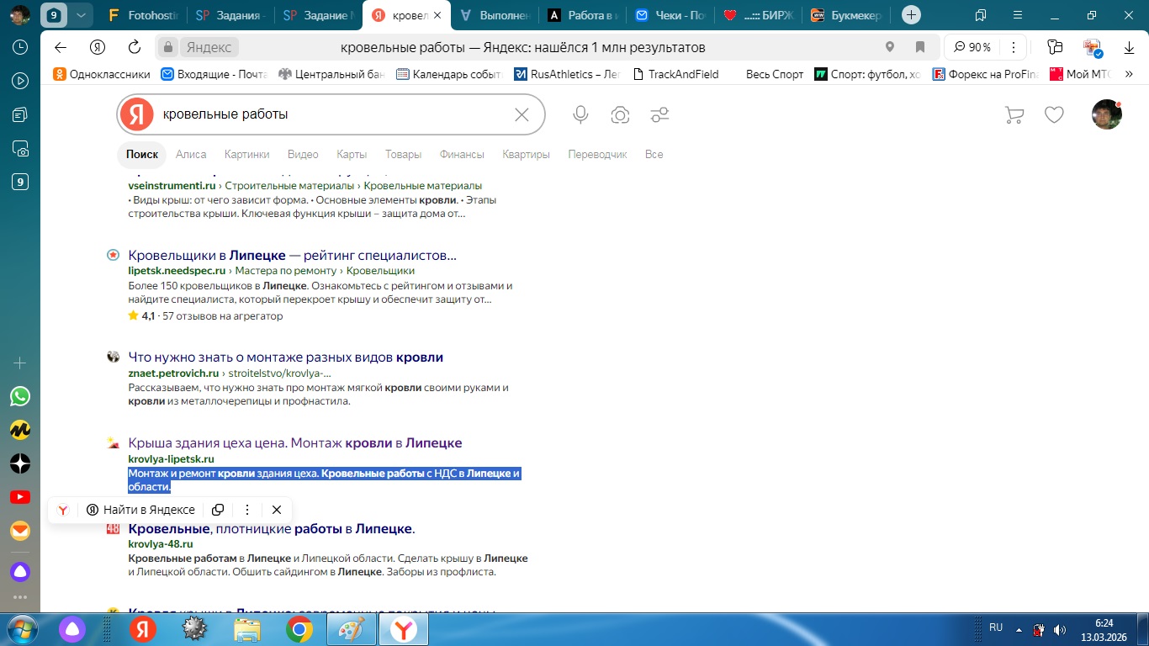Screen dimensions: 1149x646
Task: Switch to the Карты search tab
Action: point(351,154)
